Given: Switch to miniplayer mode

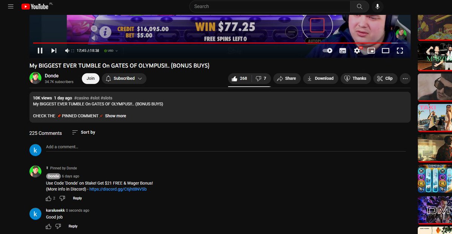Looking at the screenshot, I should coord(371,50).
